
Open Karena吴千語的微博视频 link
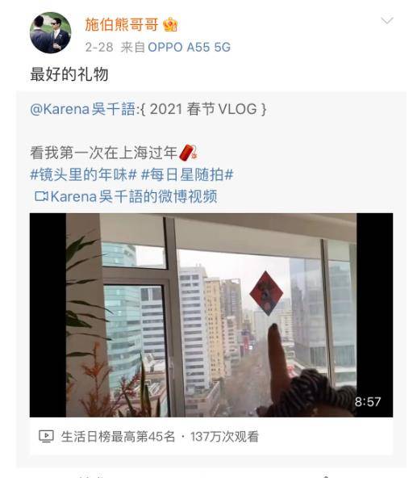(x=134, y=196)
